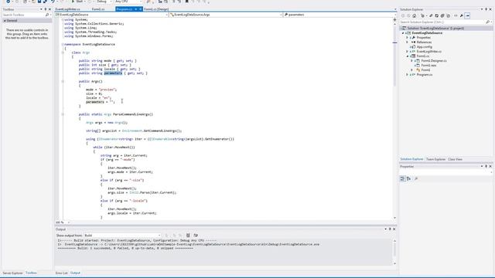Switch to the EventLogWriter.cs tab

67,9
